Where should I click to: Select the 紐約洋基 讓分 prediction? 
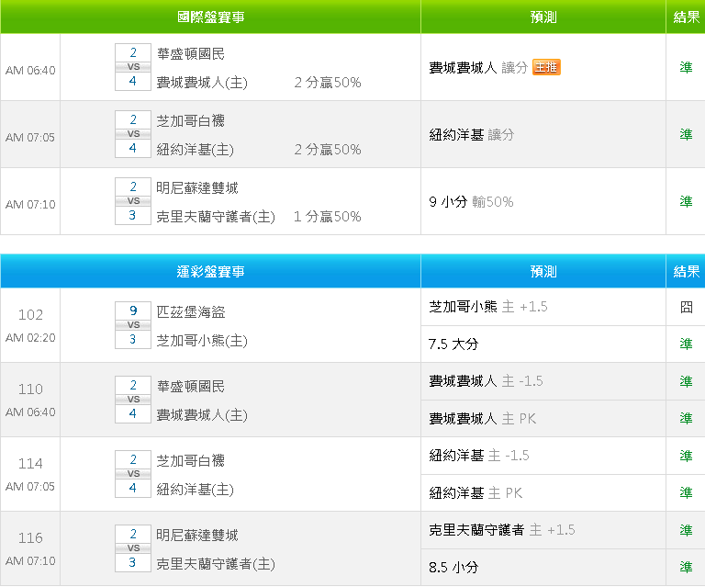[x=471, y=134]
